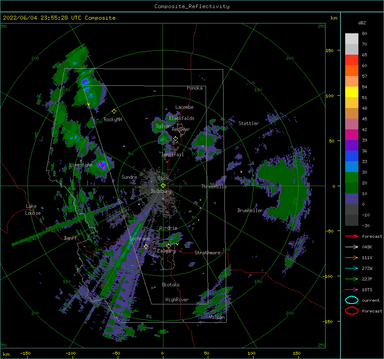Viewport: 384px width, 359px height.
Task: Click the magenta 42 dBZ color swatch
Action: pos(352,134)
